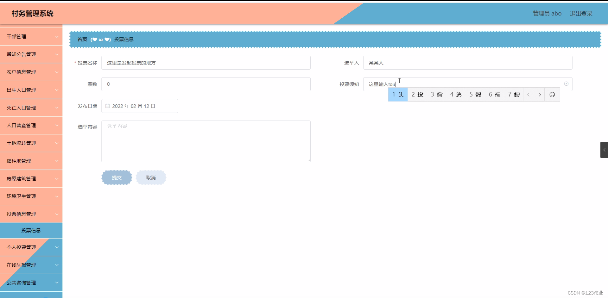Click the left heart icon in the breadcrumb

click(x=94, y=40)
